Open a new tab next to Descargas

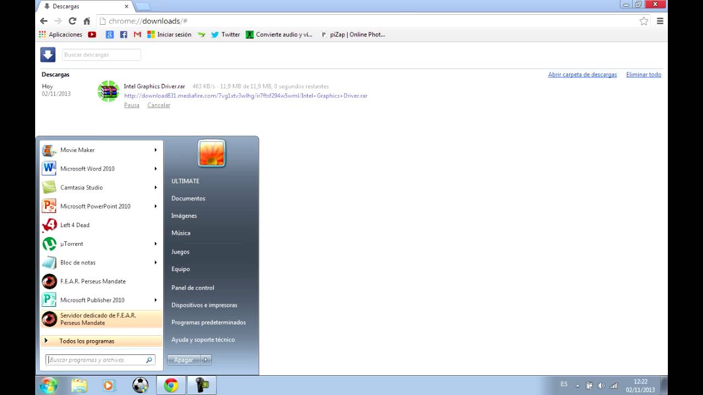pos(143,7)
